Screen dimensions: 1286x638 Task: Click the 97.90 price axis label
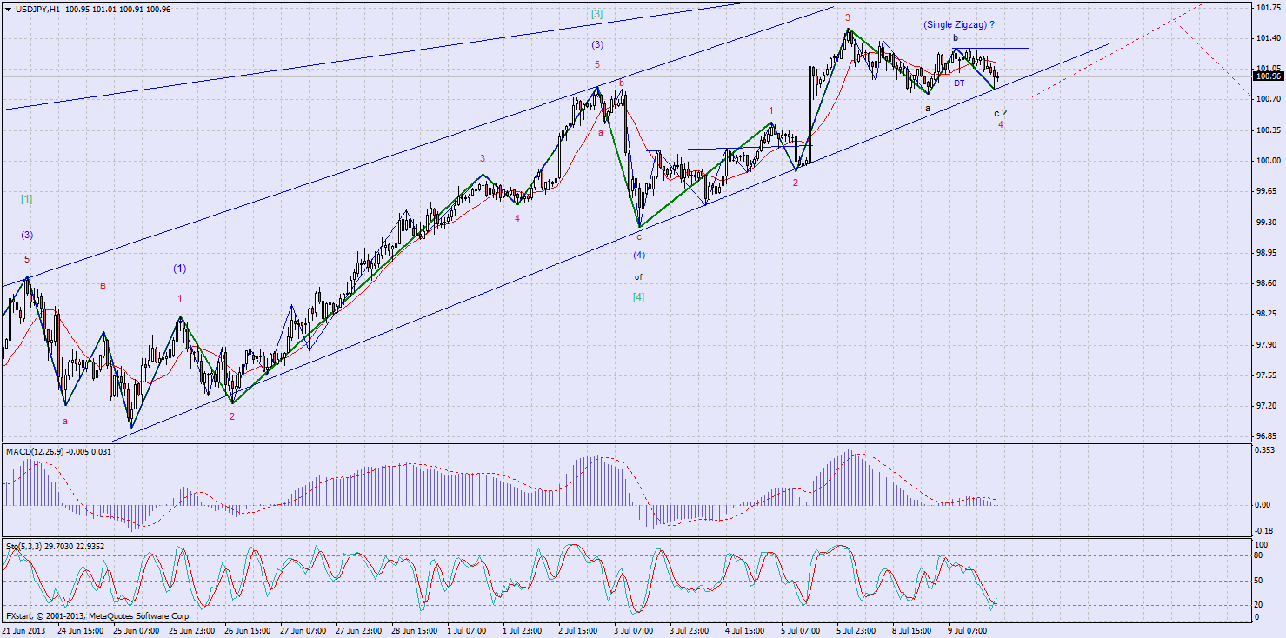click(x=1267, y=345)
